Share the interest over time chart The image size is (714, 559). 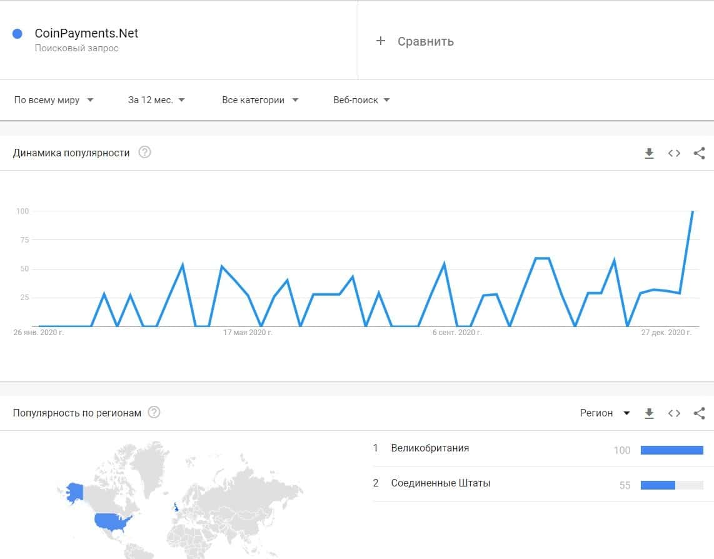point(700,153)
